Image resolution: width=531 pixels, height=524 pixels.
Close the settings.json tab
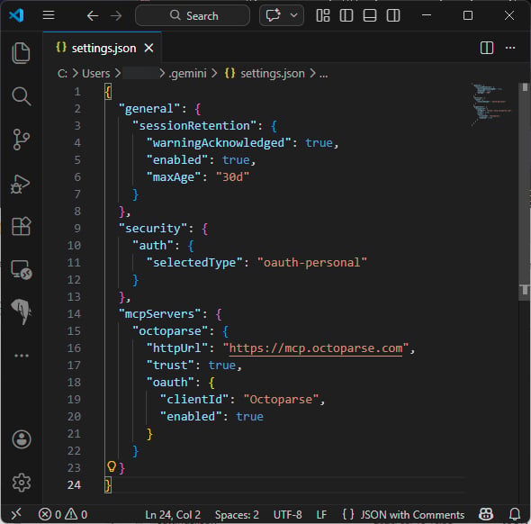click(x=148, y=48)
